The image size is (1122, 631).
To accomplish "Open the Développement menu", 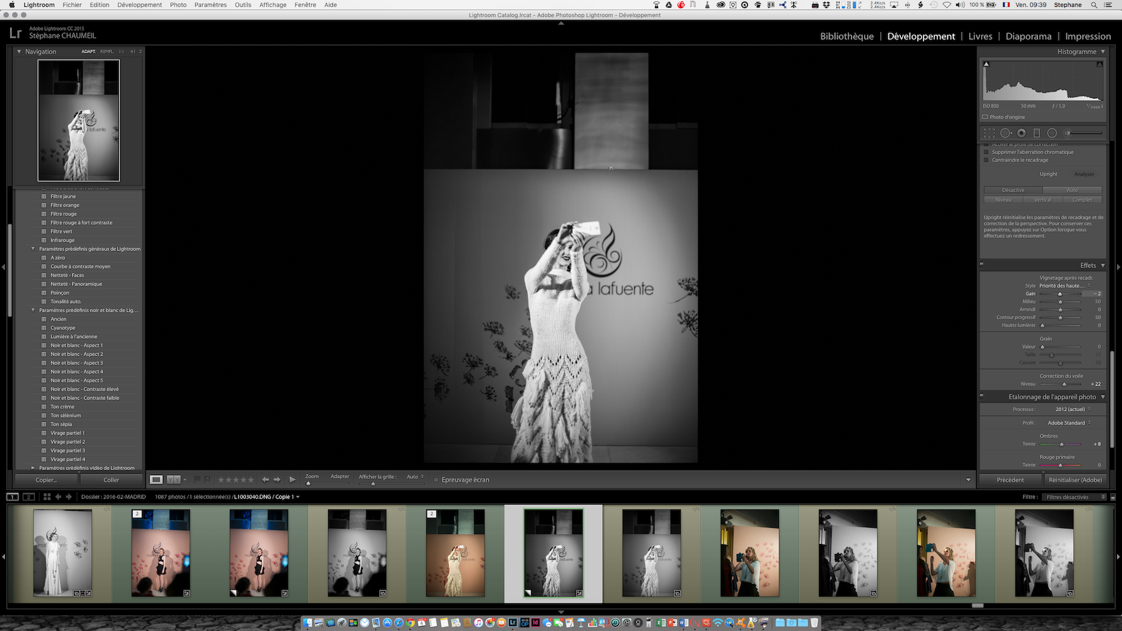I will (140, 4).
